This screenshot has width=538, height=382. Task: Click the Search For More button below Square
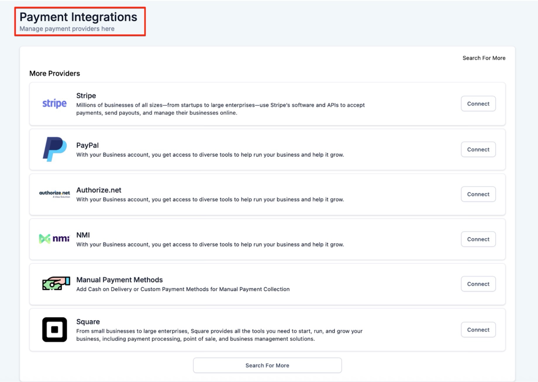[267, 365]
